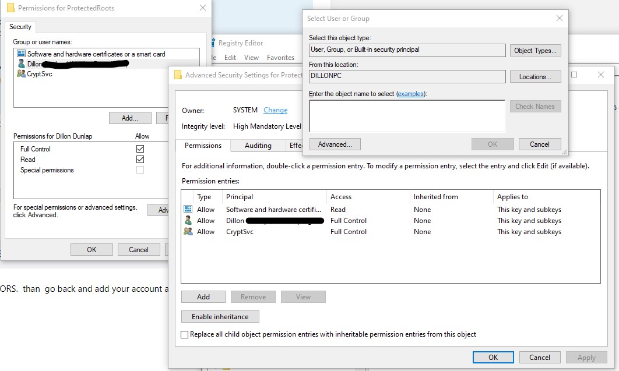This screenshot has height=371, width=619.
Task: Toggle the Read Allow checkbox
Action: tap(140, 159)
